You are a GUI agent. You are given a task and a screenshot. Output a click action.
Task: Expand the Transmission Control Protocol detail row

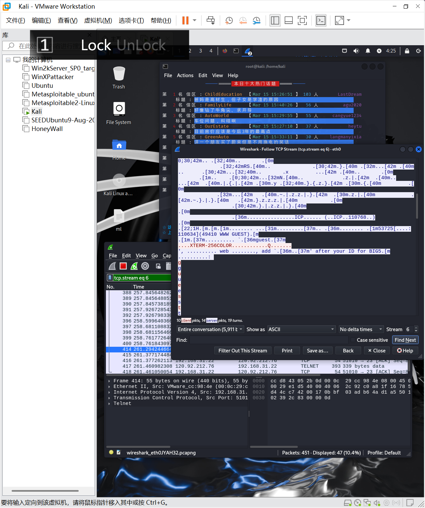109,398
